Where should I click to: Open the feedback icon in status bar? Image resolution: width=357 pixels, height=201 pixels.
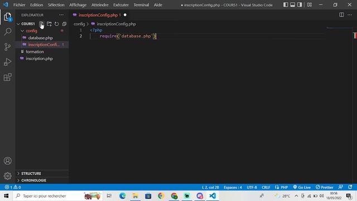tap(341, 187)
